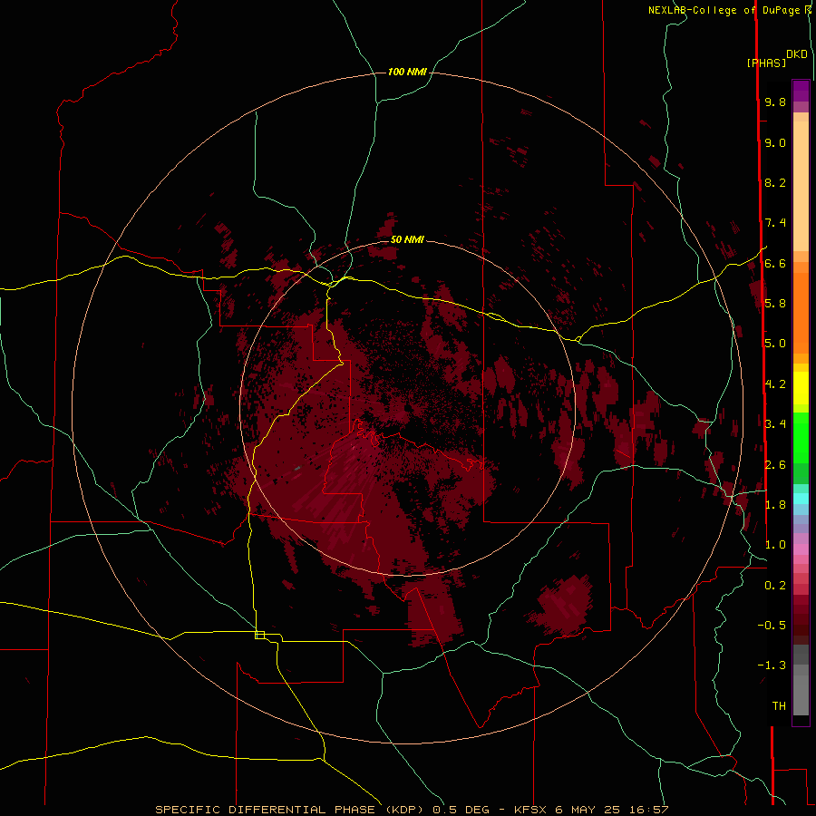This screenshot has height=816, width=816.
Task: Click the 5.8 value on the legend
Action: click(x=775, y=303)
